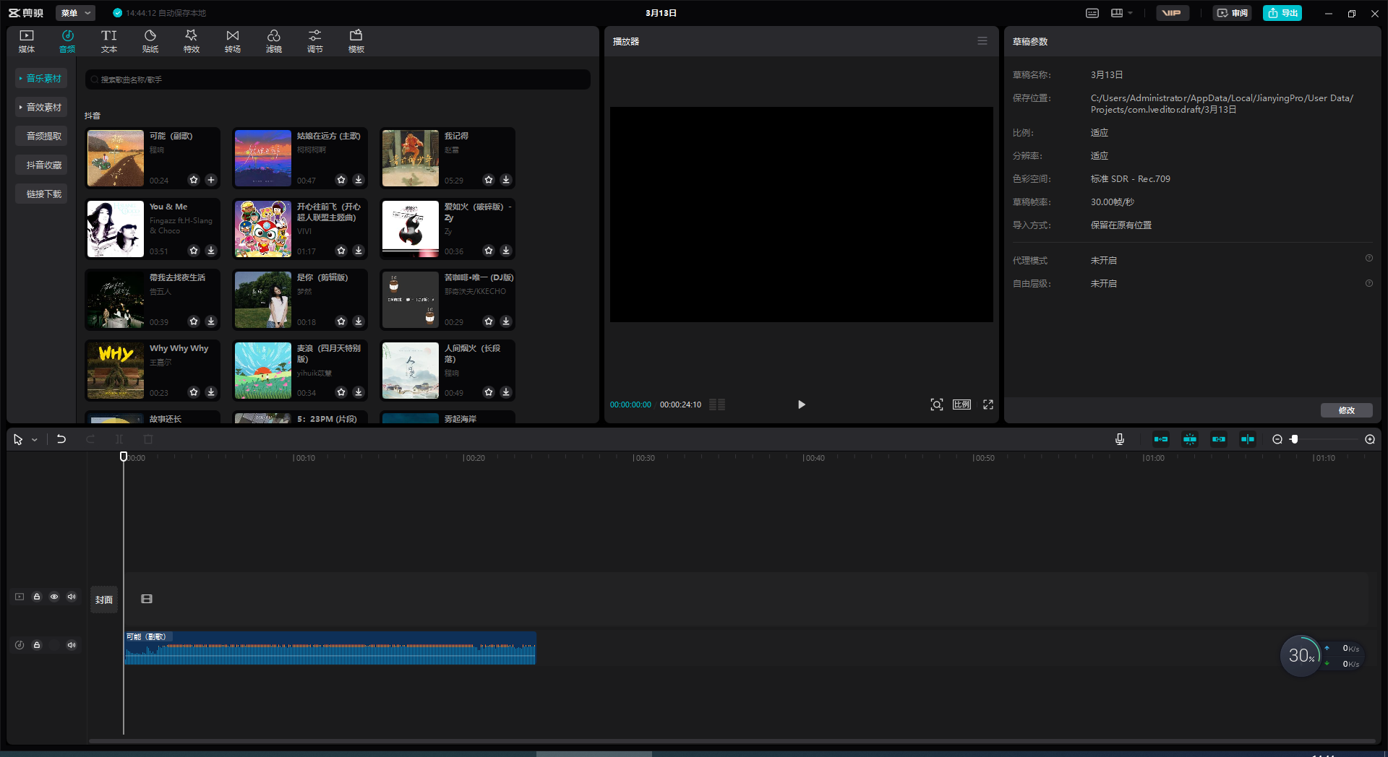Viewport: 1388px width, 757px height.
Task: Download Why Why Why song
Action: click(x=211, y=392)
